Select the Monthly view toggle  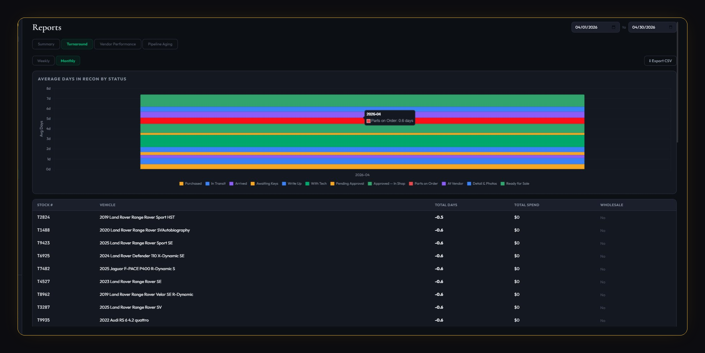point(68,61)
